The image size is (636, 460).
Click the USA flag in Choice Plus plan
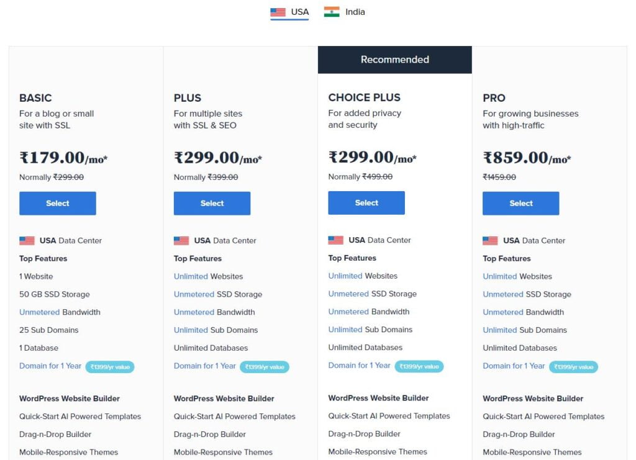[336, 240]
